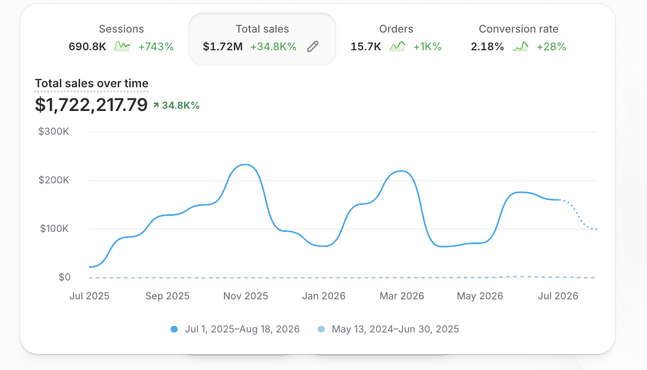
Task: Open the Conversion rate metric tab
Action: point(518,38)
